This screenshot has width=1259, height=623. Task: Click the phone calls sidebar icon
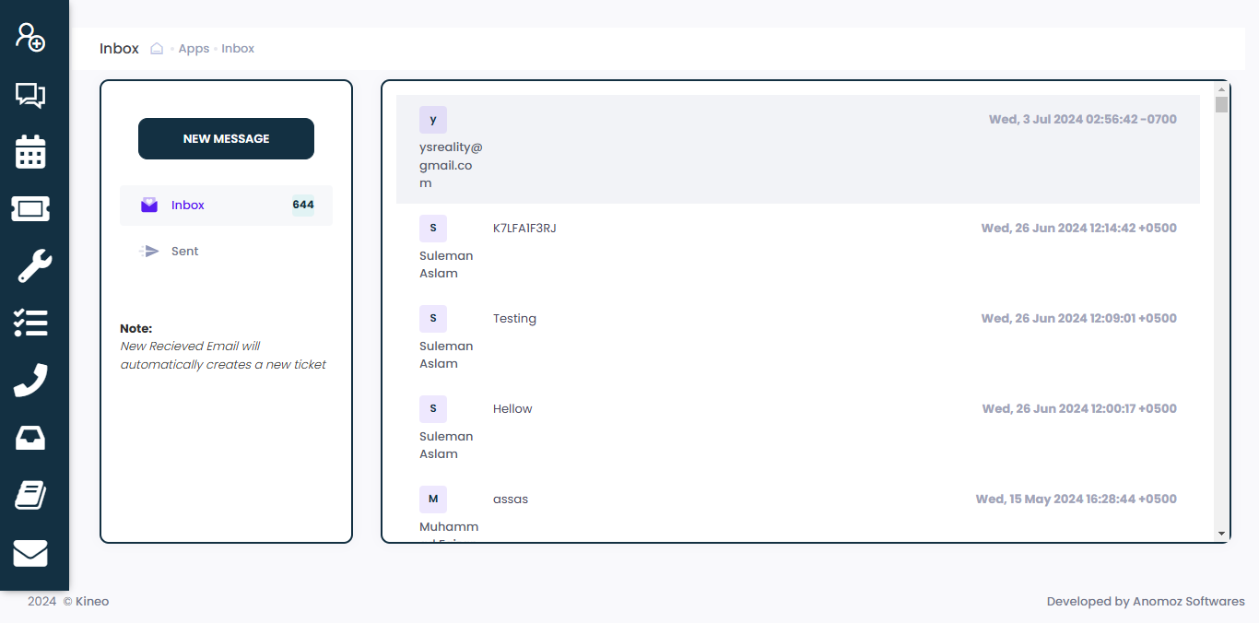[x=30, y=380]
